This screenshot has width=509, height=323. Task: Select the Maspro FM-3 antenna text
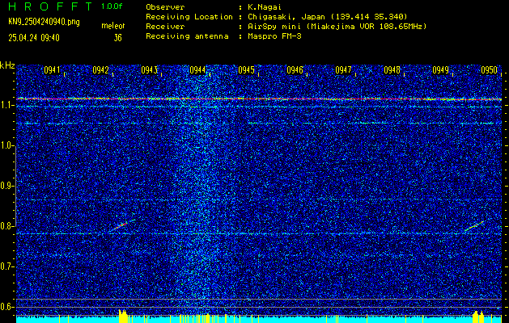[x=274, y=36]
